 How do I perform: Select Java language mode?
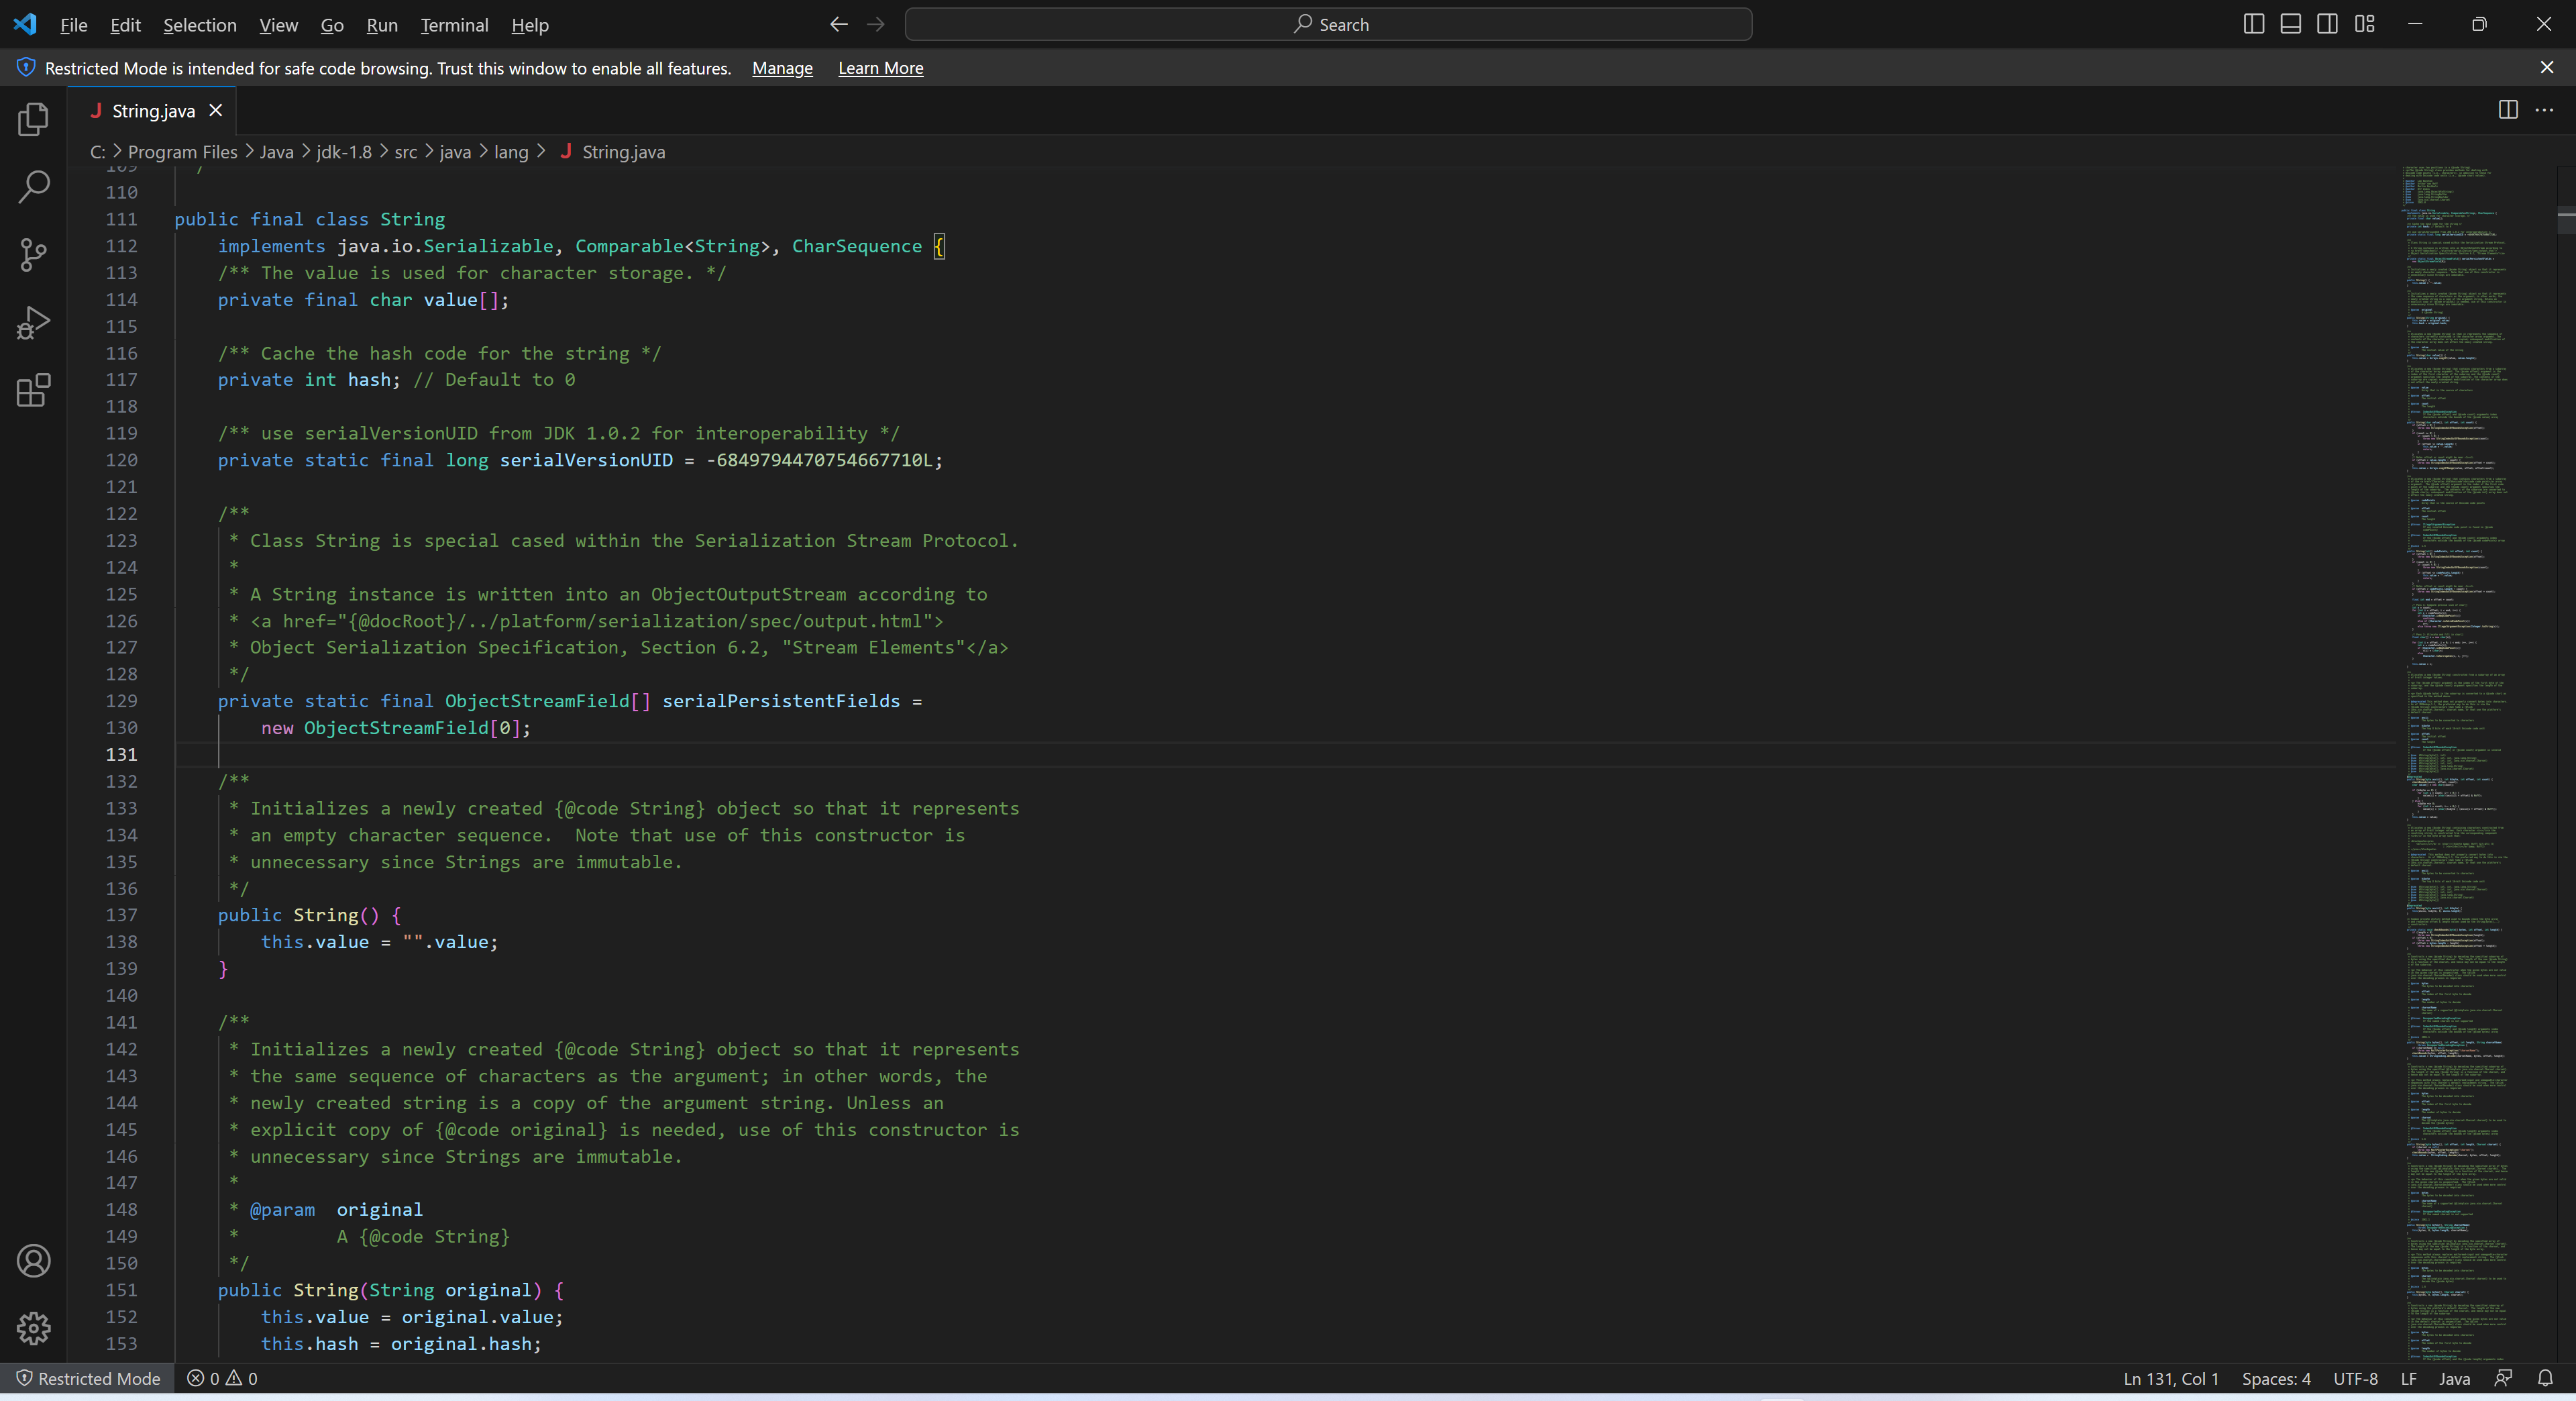2454,1378
